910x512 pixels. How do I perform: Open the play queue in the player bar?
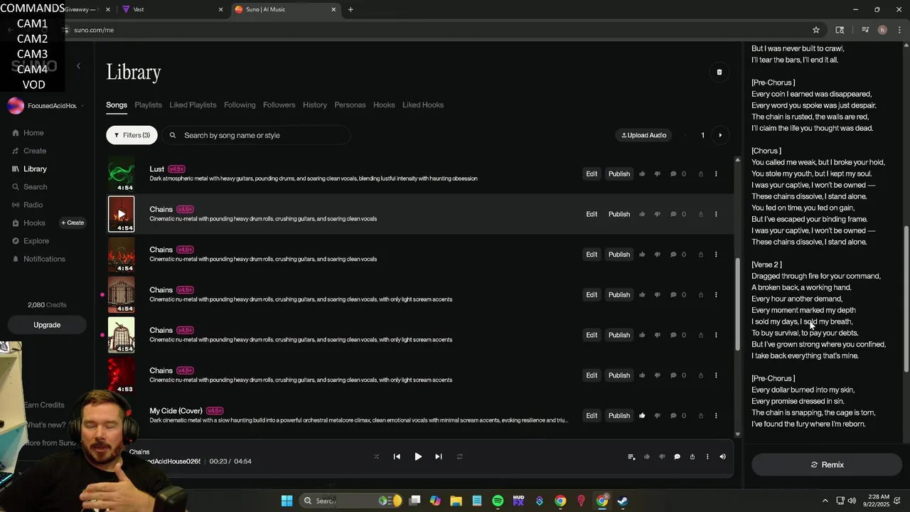(x=631, y=457)
